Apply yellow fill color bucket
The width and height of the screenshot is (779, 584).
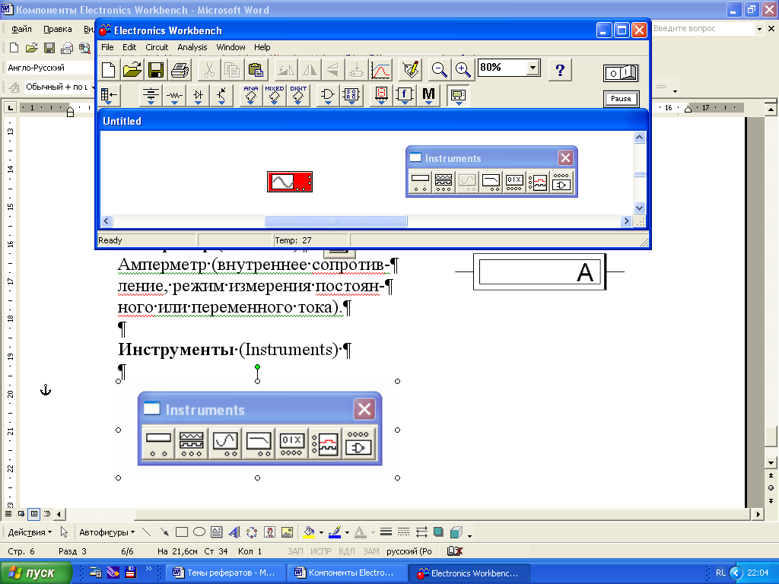309,532
